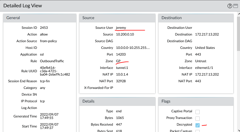Click the Session ID value 2453
This screenshot has height=132, width=240.
click(x=44, y=28)
